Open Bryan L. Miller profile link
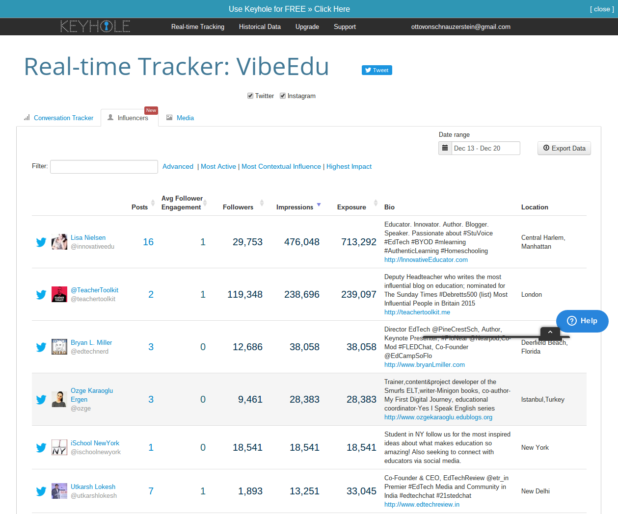The width and height of the screenshot is (618, 514). tap(91, 343)
